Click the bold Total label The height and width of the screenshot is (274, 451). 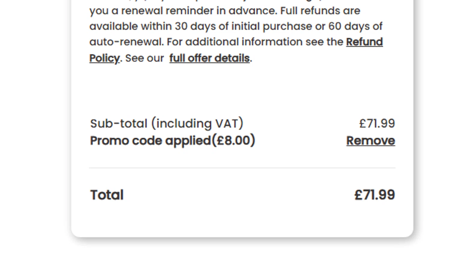pyautogui.click(x=107, y=195)
